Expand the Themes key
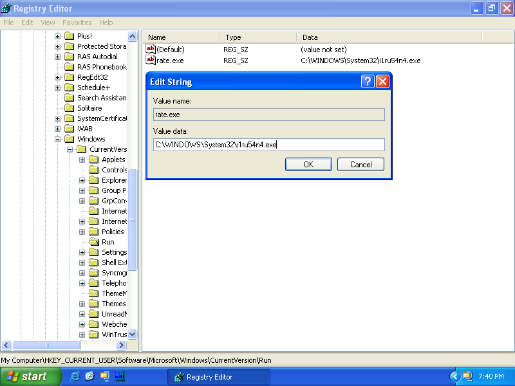 (x=82, y=304)
